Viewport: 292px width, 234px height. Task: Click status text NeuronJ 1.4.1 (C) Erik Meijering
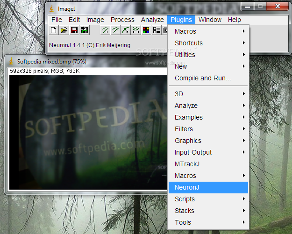[x=90, y=45]
